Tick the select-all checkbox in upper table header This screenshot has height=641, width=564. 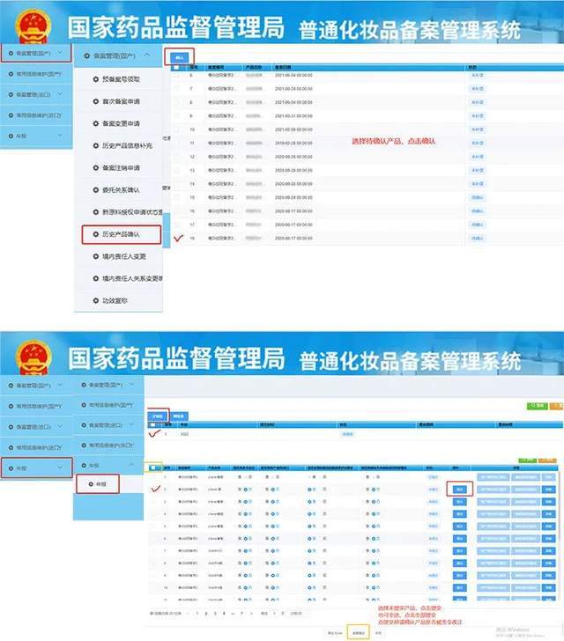(x=176, y=67)
